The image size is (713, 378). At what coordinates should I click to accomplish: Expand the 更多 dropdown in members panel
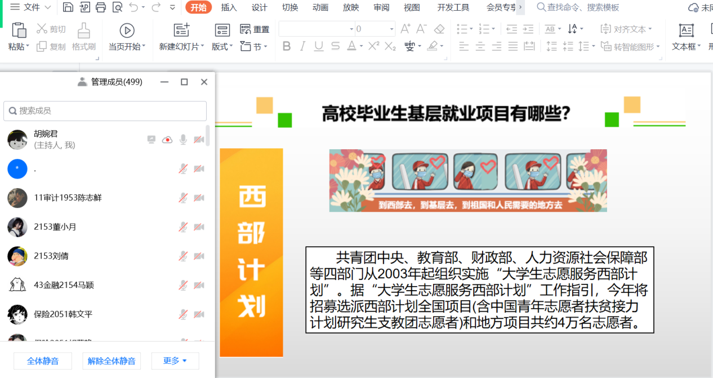pyautogui.click(x=175, y=361)
